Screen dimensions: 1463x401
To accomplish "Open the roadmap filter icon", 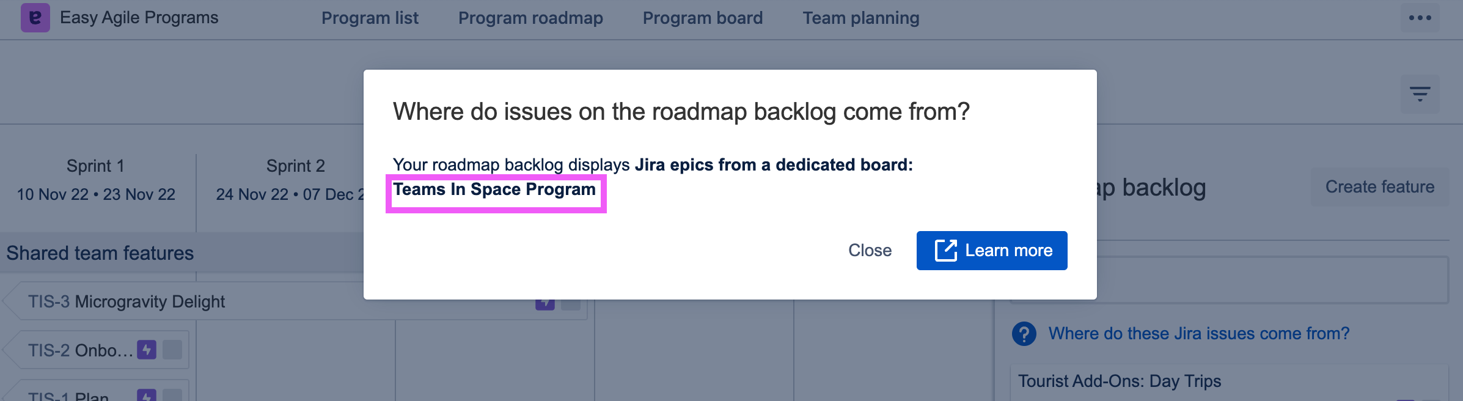I will pyautogui.click(x=1420, y=94).
